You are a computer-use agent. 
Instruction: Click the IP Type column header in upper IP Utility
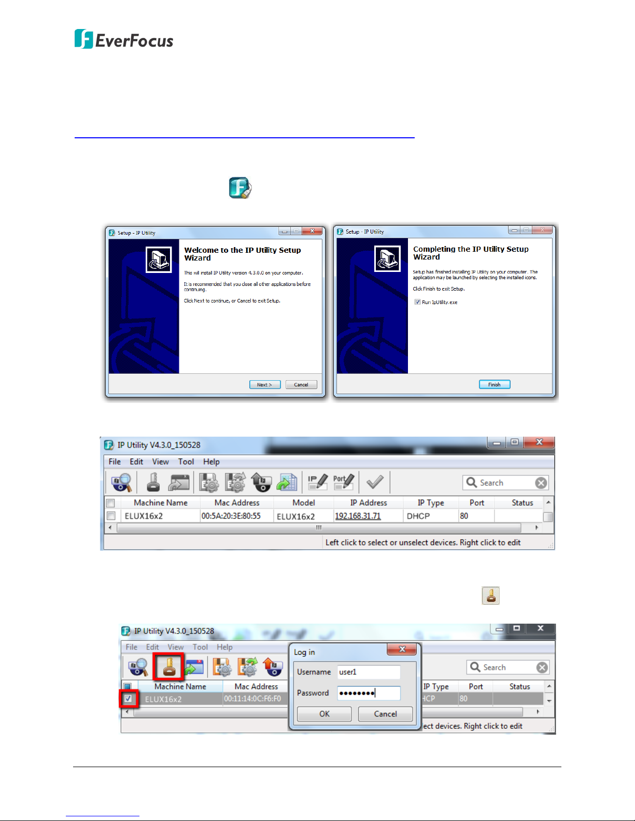pyautogui.click(x=431, y=502)
